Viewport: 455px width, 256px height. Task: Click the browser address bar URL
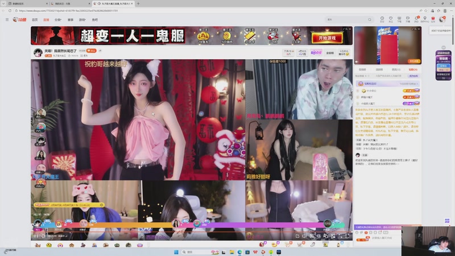(x=68, y=11)
